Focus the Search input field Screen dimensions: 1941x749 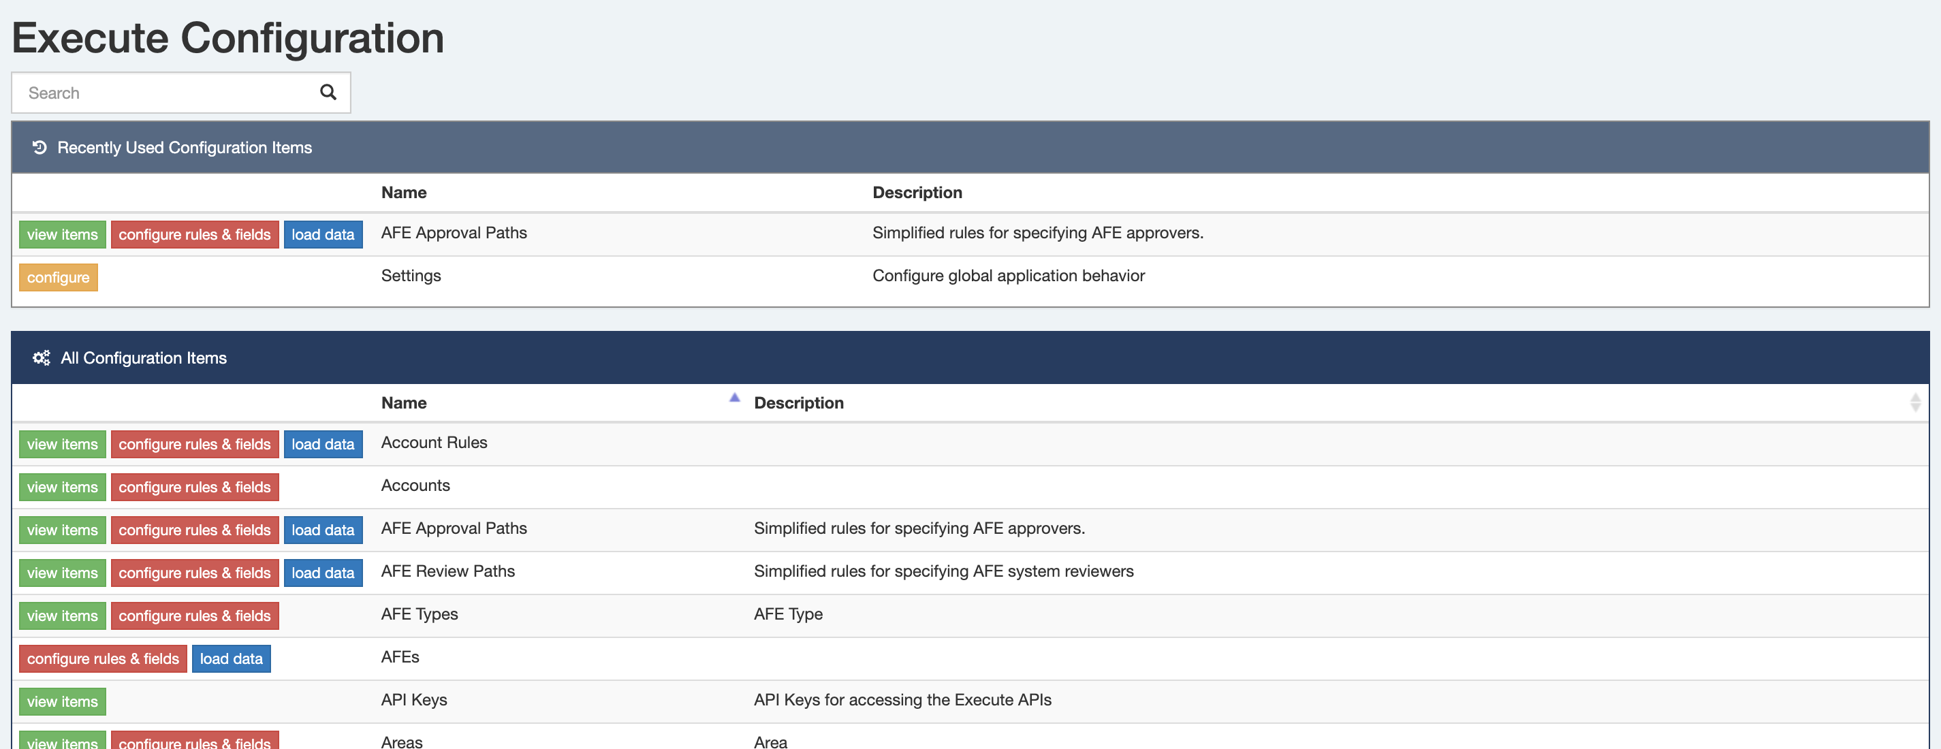181,93
